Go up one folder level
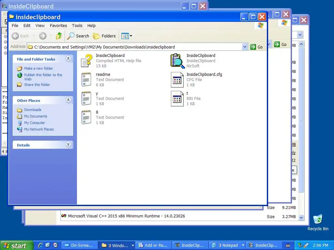The width and height of the screenshot is (334, 250). [x=59, y=36]
